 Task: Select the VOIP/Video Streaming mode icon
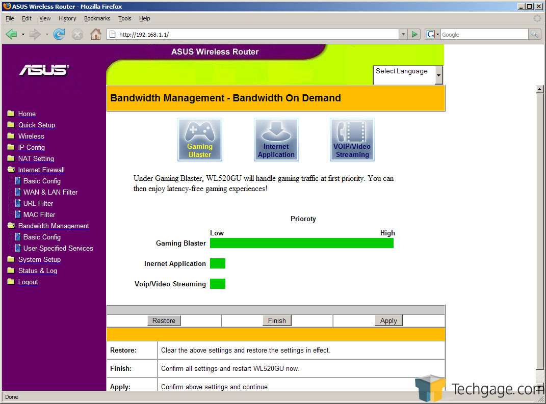pos(352,140)
